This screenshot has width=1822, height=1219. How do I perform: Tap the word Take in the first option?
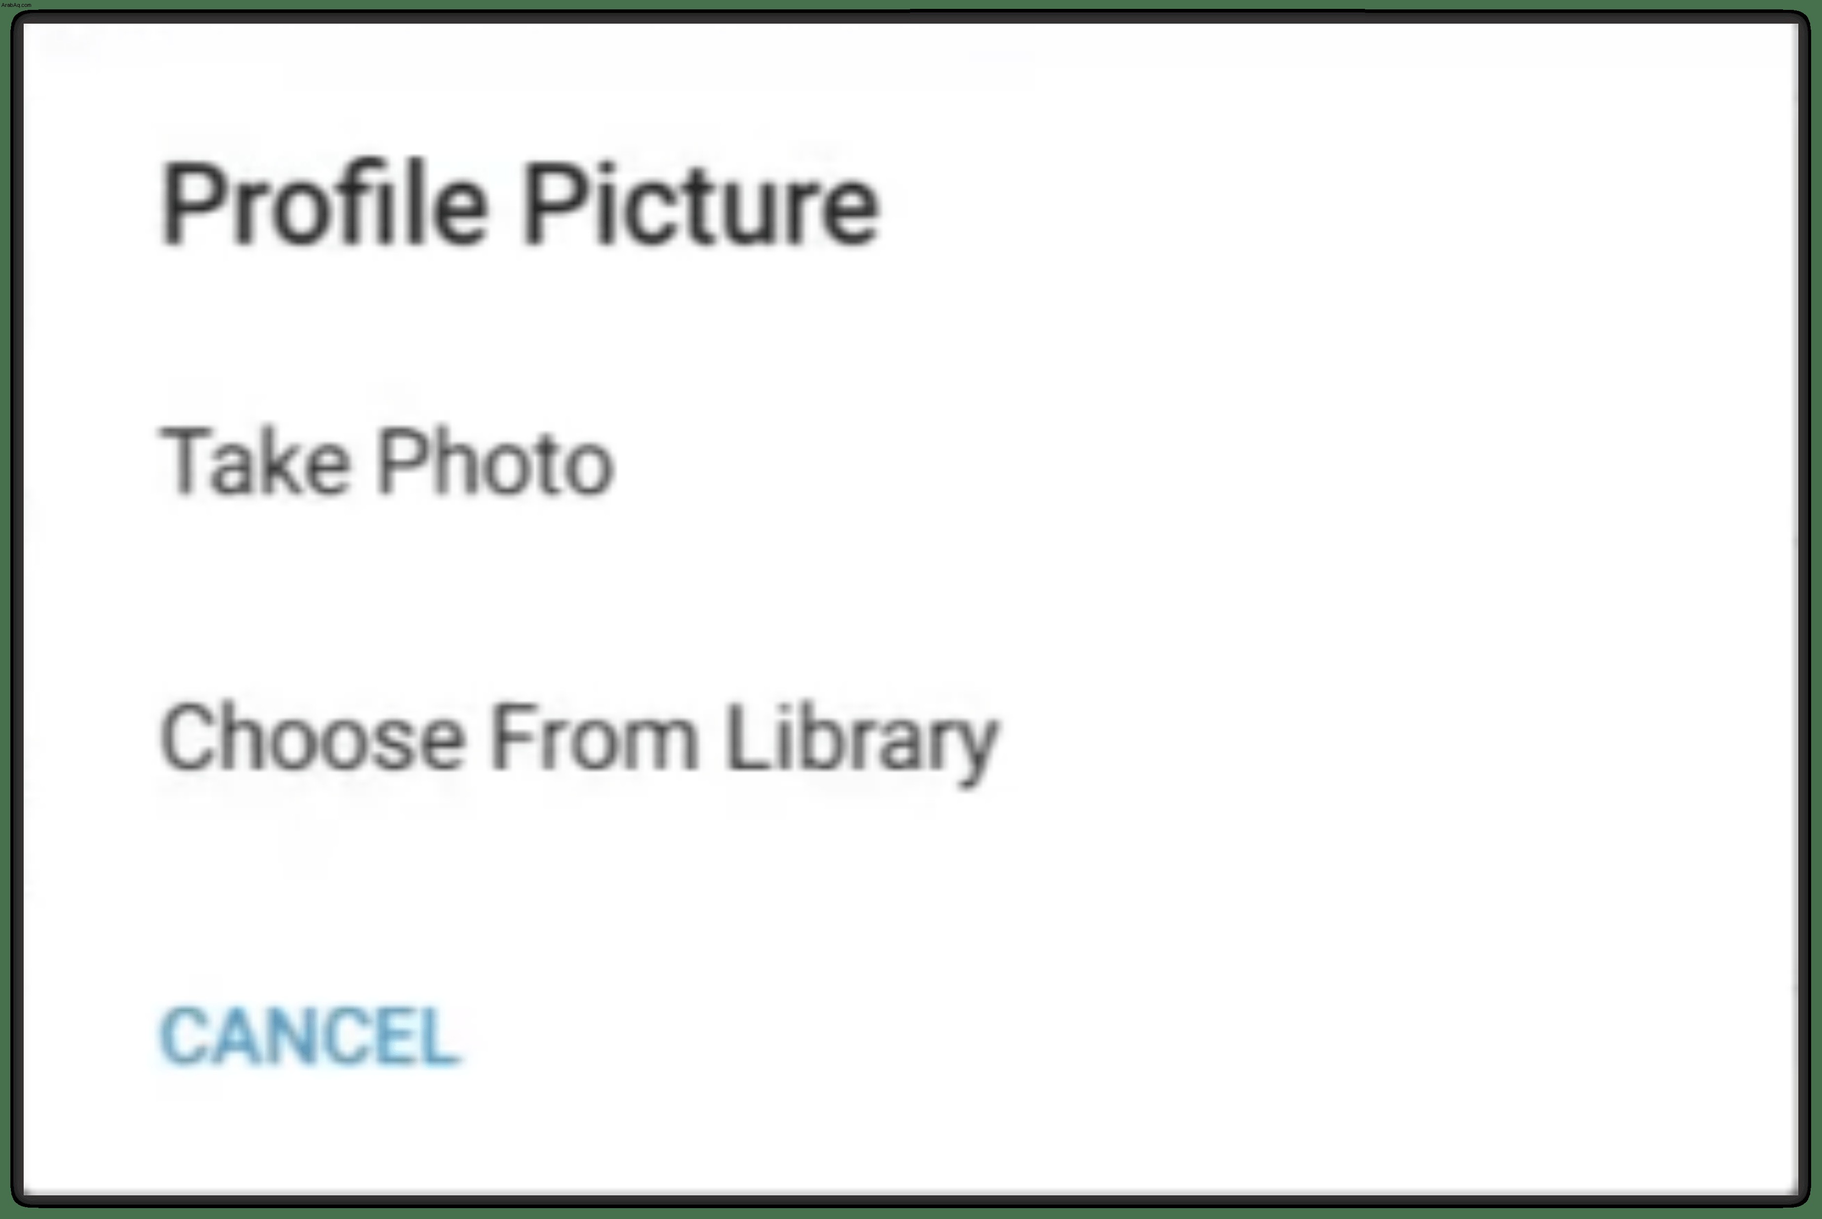tap(254, 463)
